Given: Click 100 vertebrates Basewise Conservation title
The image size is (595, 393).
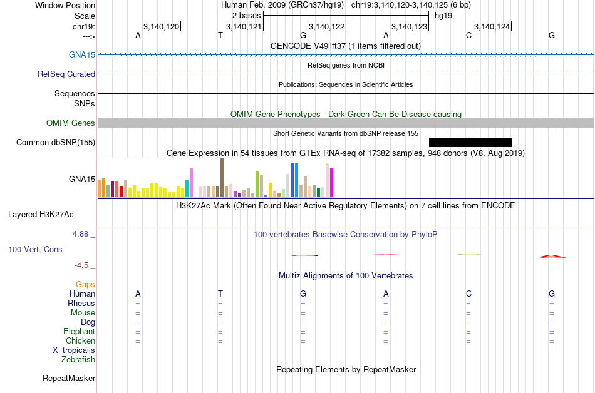Looking at the screenshot, I should pos(346,234).
